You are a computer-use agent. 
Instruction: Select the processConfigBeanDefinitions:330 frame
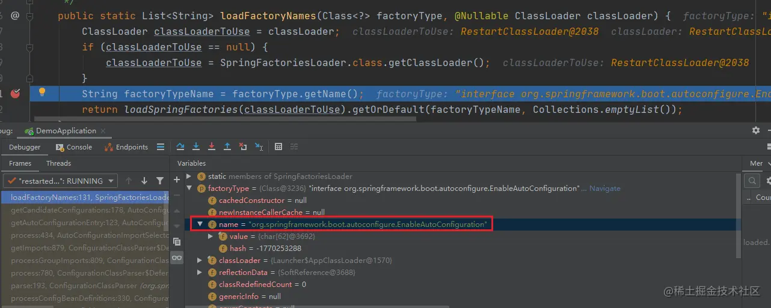85,298
